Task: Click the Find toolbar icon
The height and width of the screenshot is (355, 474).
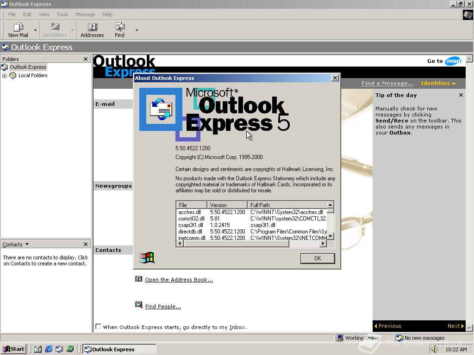Action: (119, 29)
